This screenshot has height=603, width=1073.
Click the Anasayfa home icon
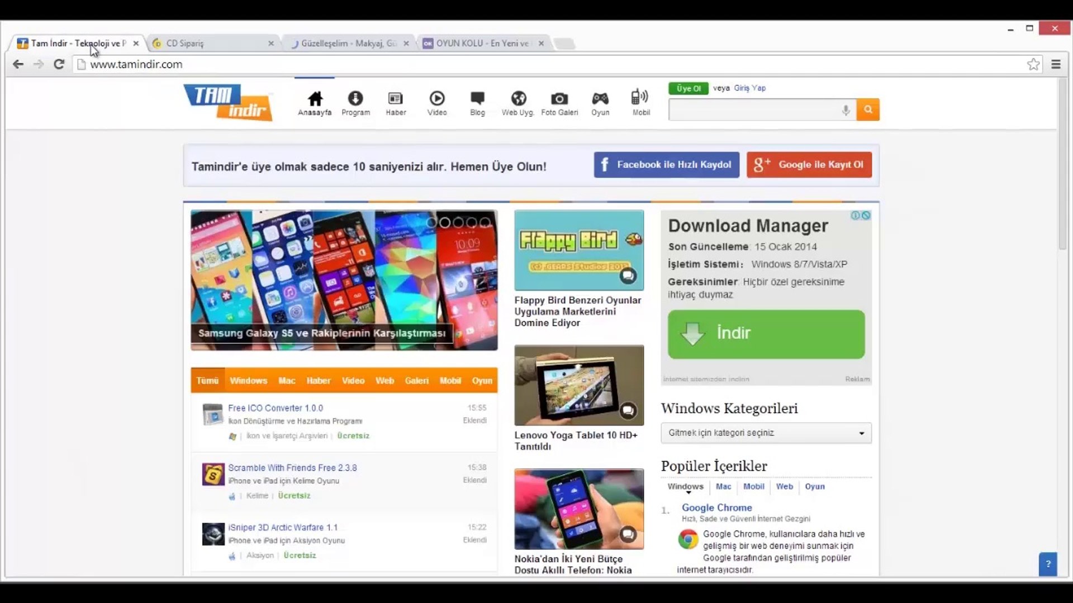315,99
